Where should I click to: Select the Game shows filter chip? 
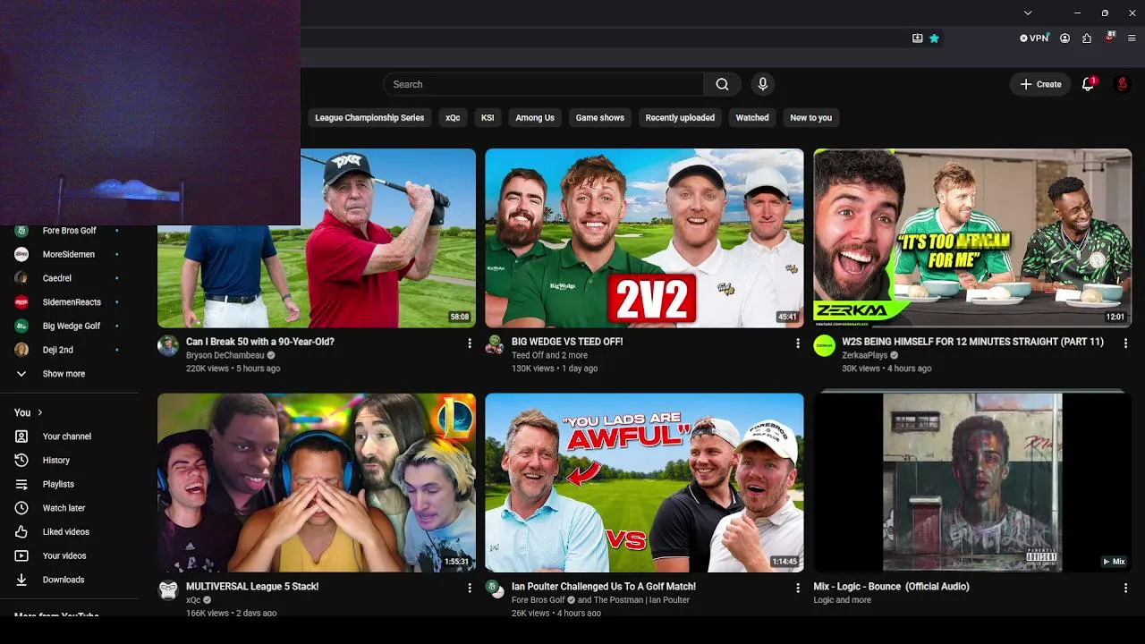(x=600, y=117)
